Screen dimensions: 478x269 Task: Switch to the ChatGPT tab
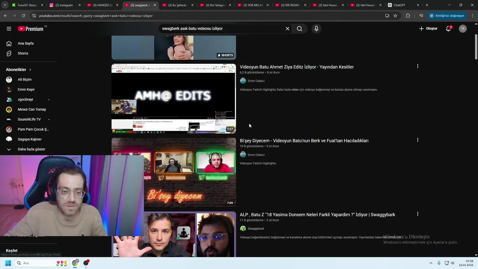tap(400, 5)
